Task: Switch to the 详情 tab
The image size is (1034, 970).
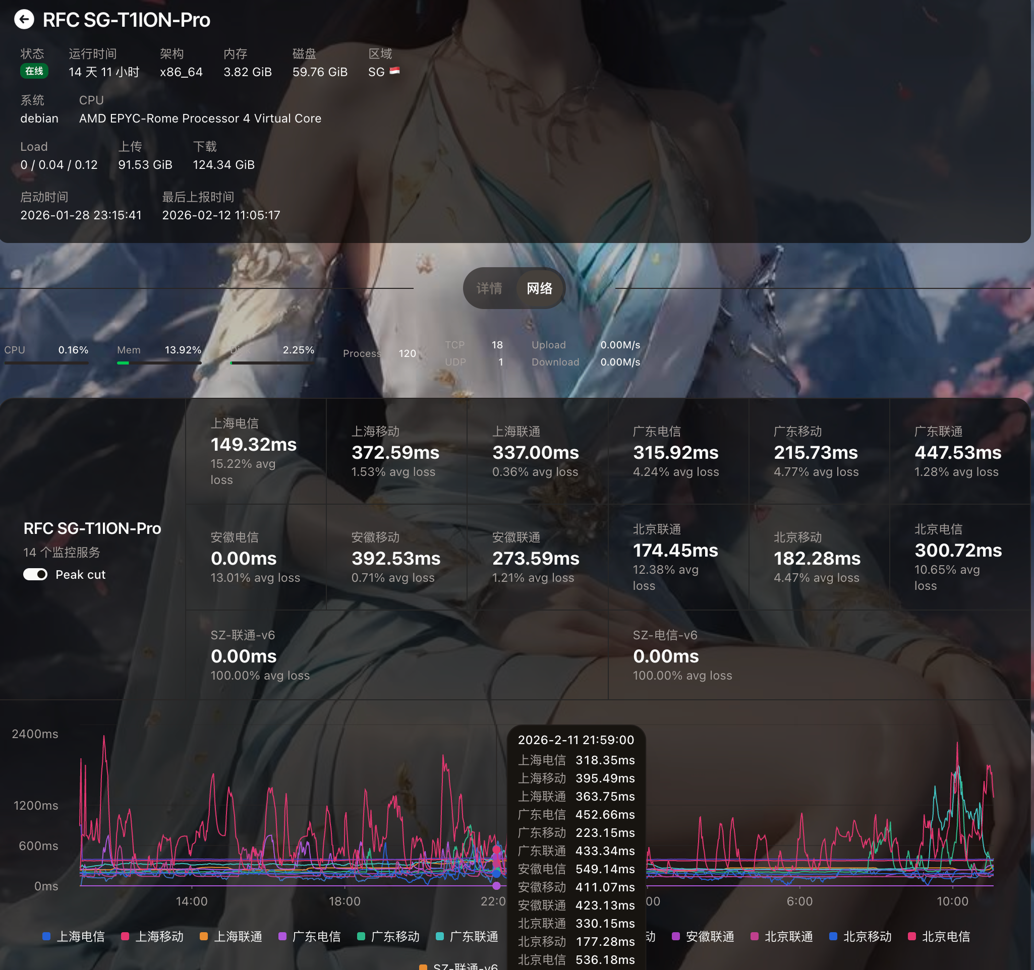Action: pyautogui.click(x=489, y=288)
